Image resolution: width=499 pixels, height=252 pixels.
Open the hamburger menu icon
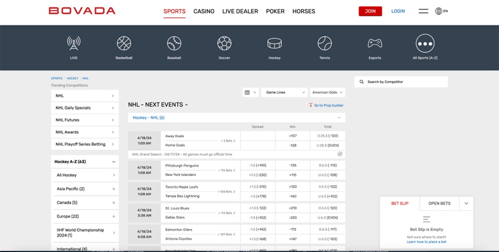pos(423,11)
